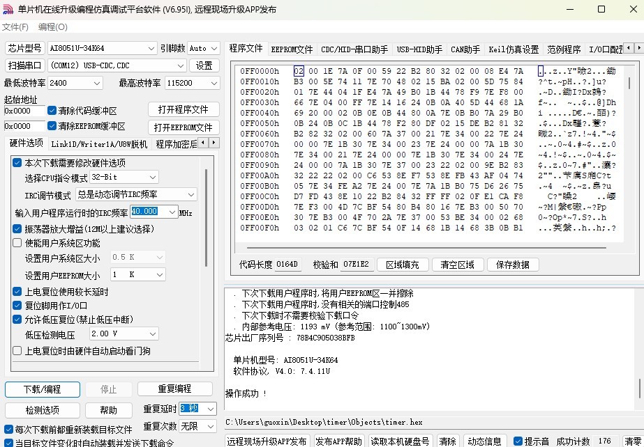Expand the 最高波特率 115200 dropdown

[214, 83]
